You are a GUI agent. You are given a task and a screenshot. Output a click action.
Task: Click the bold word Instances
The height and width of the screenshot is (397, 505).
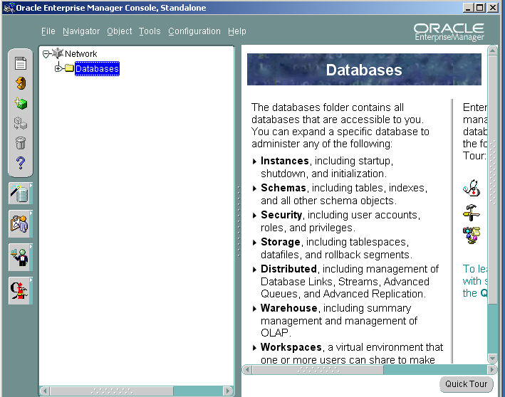pyautogui.click(x=285, y=161)
